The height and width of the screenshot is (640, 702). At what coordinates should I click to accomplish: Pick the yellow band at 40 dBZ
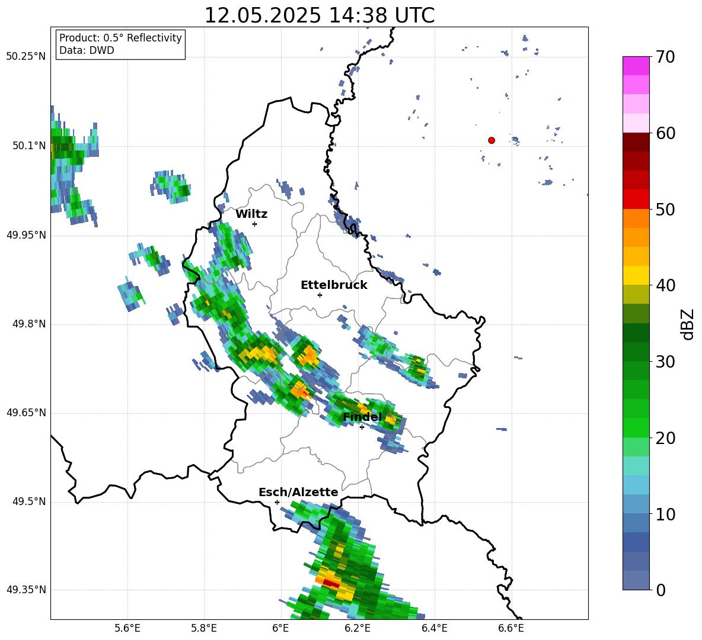pyautogui.click(x=636, y=275)
